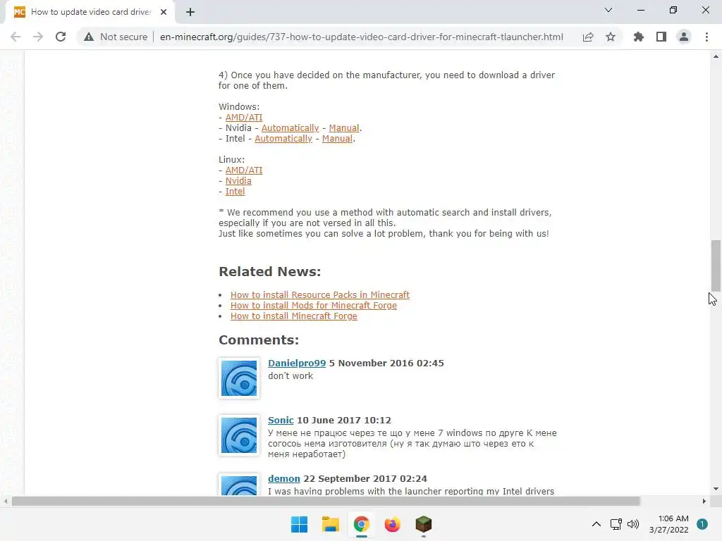The width and height of the screenshot is (722, 541).
Task: Click the Chrome taskbar icon
Action: click(x=362, y=524)
